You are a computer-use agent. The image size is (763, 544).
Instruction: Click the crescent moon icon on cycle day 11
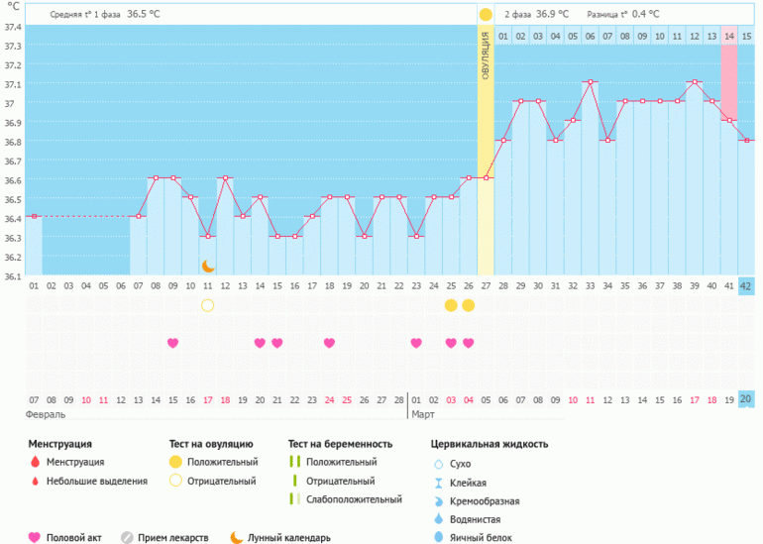click(x=208, y=266)
